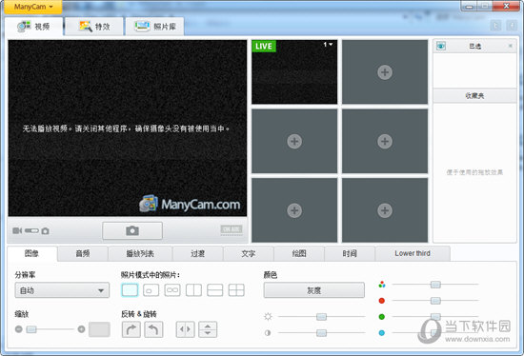The height and width of the screenshot is (356, 524).
Task: Click the brightness slider handle
Action: [321, 317]
